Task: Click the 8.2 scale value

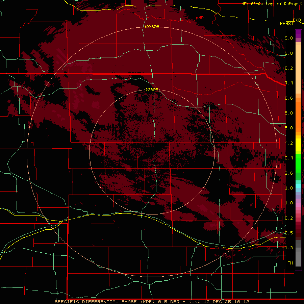Action: pos(289,68)
